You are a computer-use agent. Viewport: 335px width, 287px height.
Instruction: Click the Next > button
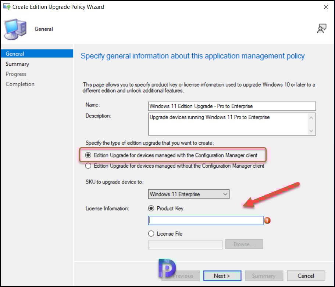pos(222,276)
